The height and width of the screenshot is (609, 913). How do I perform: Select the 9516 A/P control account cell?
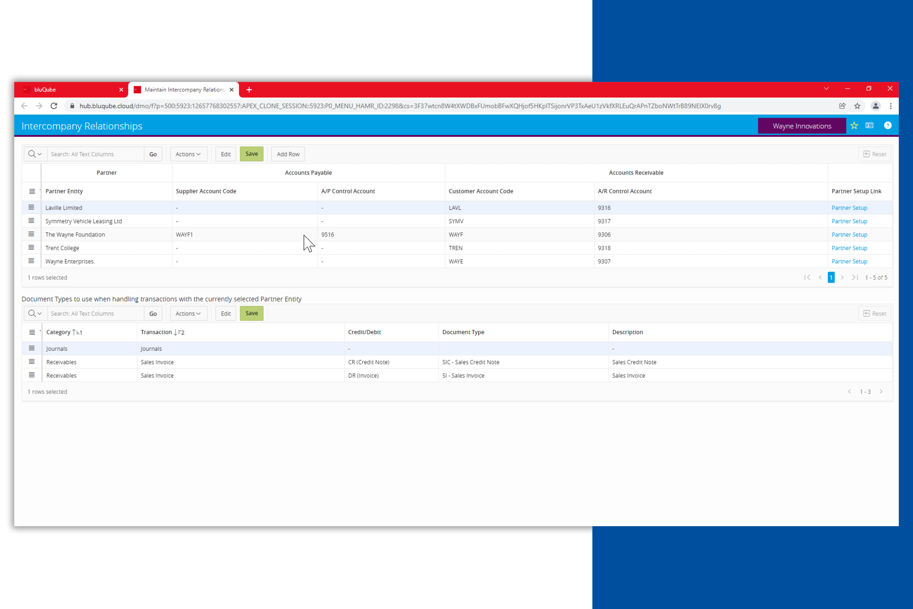pyautogui.click(x=381, y=234)
